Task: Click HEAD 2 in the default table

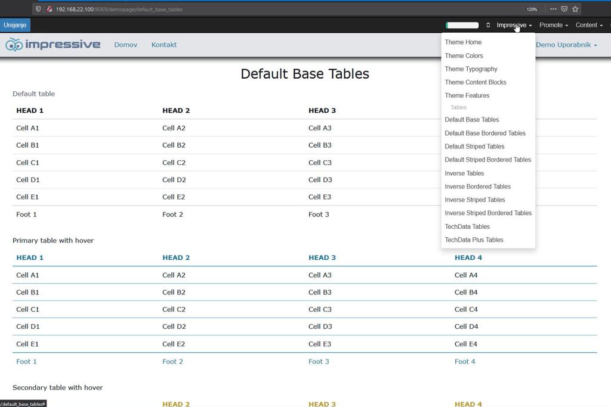Action: [176, 110]
